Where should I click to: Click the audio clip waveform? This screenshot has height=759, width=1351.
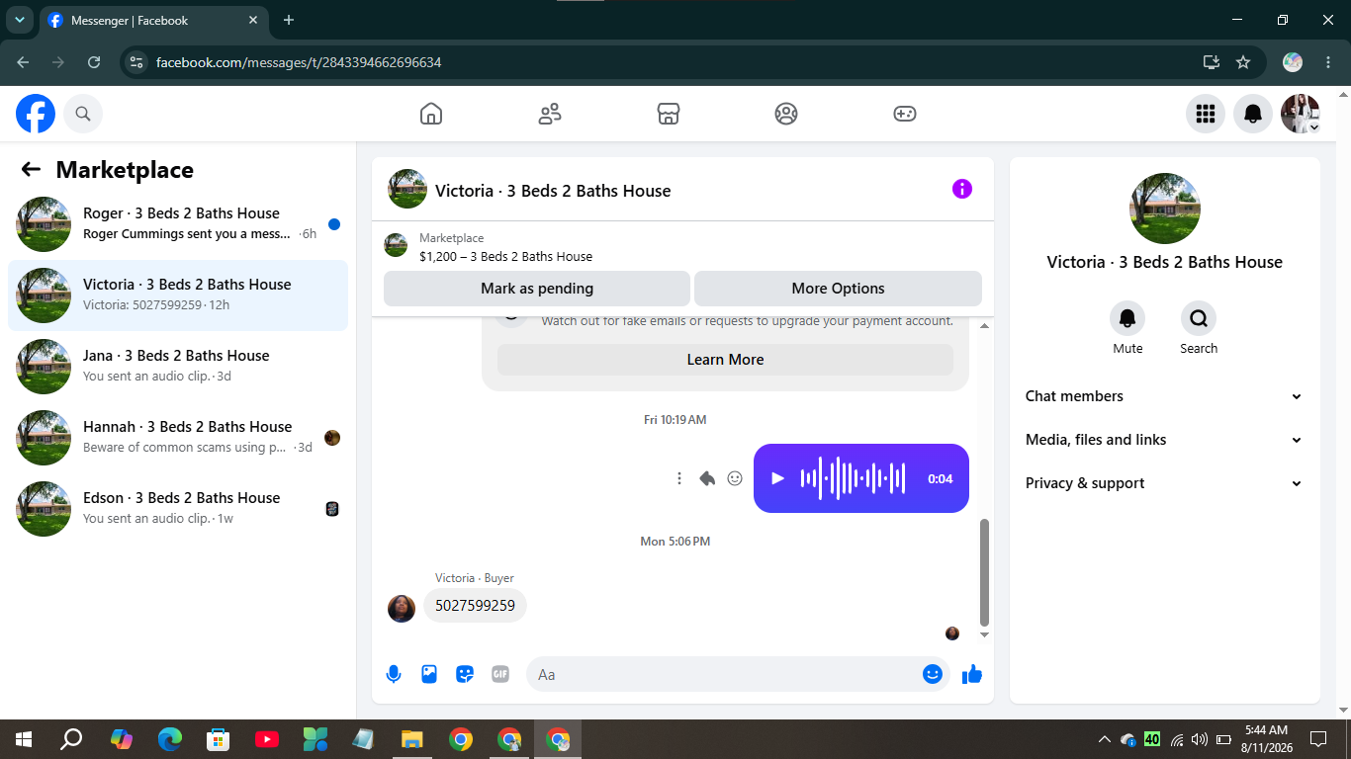coord(853,478)
